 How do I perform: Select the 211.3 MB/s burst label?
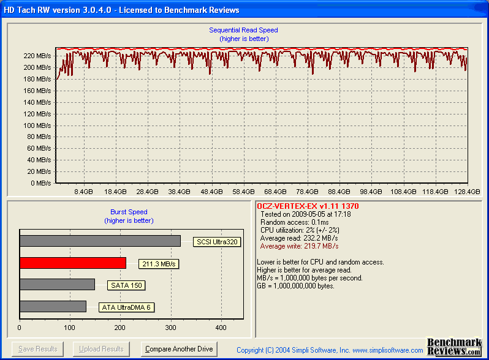[159, 264]
